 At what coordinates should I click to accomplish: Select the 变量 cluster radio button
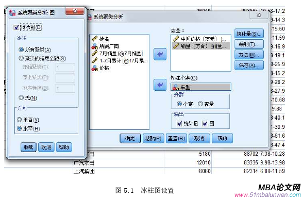point(200,104)
